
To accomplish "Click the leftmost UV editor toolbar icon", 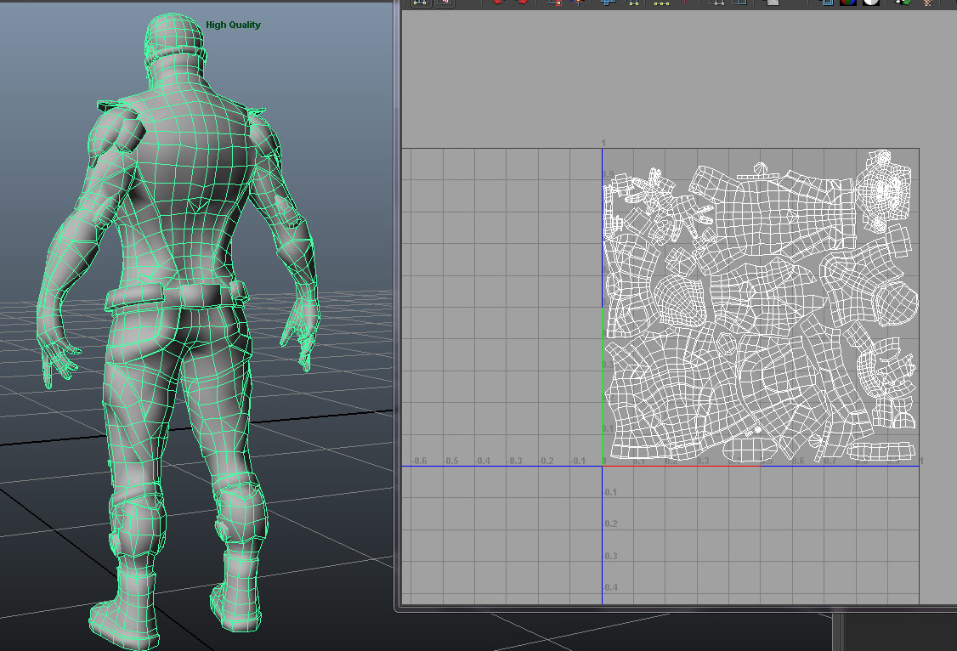I will click(420, 3).
